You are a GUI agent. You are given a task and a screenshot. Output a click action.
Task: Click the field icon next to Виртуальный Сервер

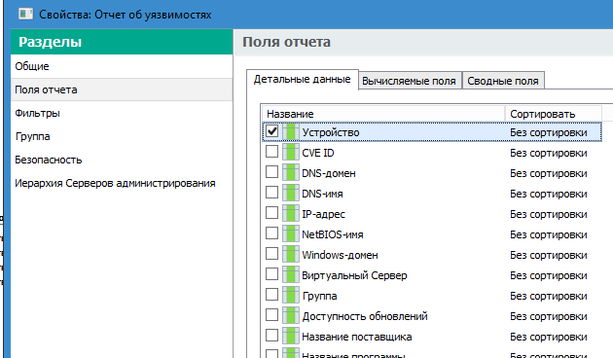[291, 274]
